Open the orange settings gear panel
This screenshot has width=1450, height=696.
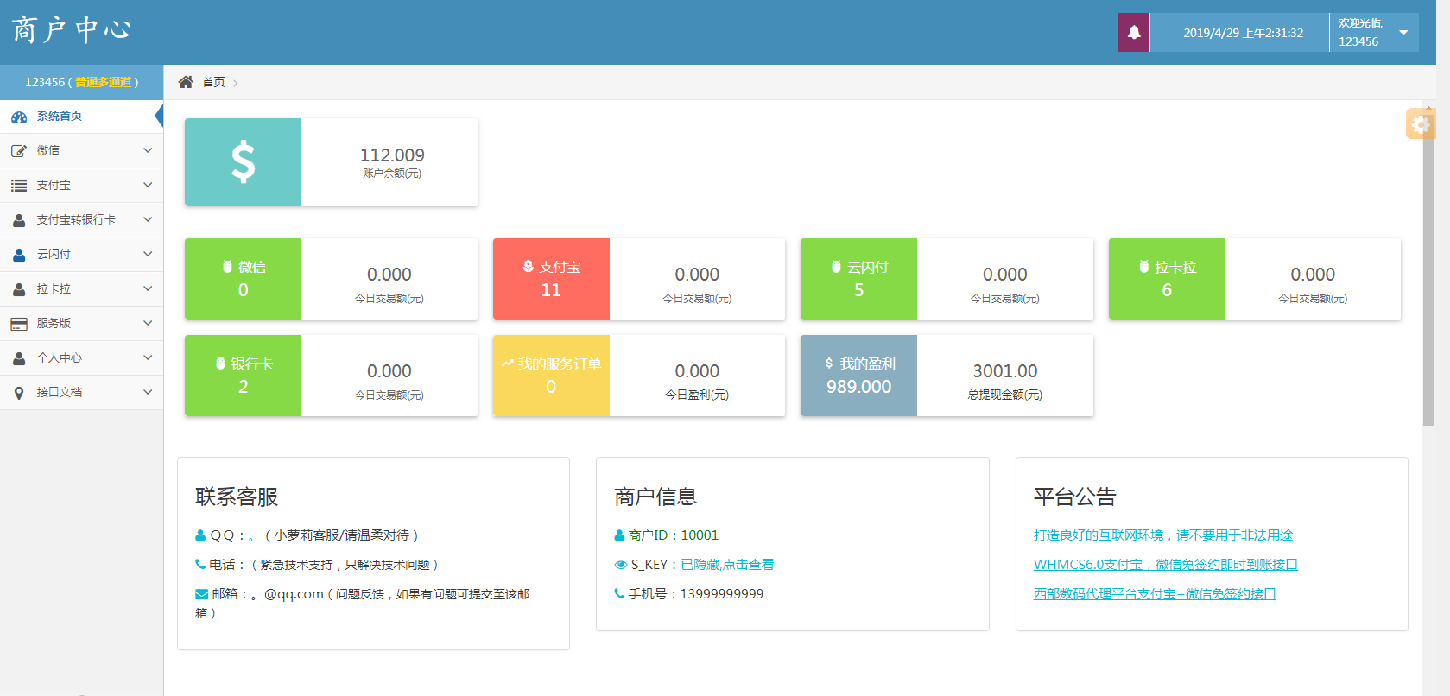pos(1419,124)
